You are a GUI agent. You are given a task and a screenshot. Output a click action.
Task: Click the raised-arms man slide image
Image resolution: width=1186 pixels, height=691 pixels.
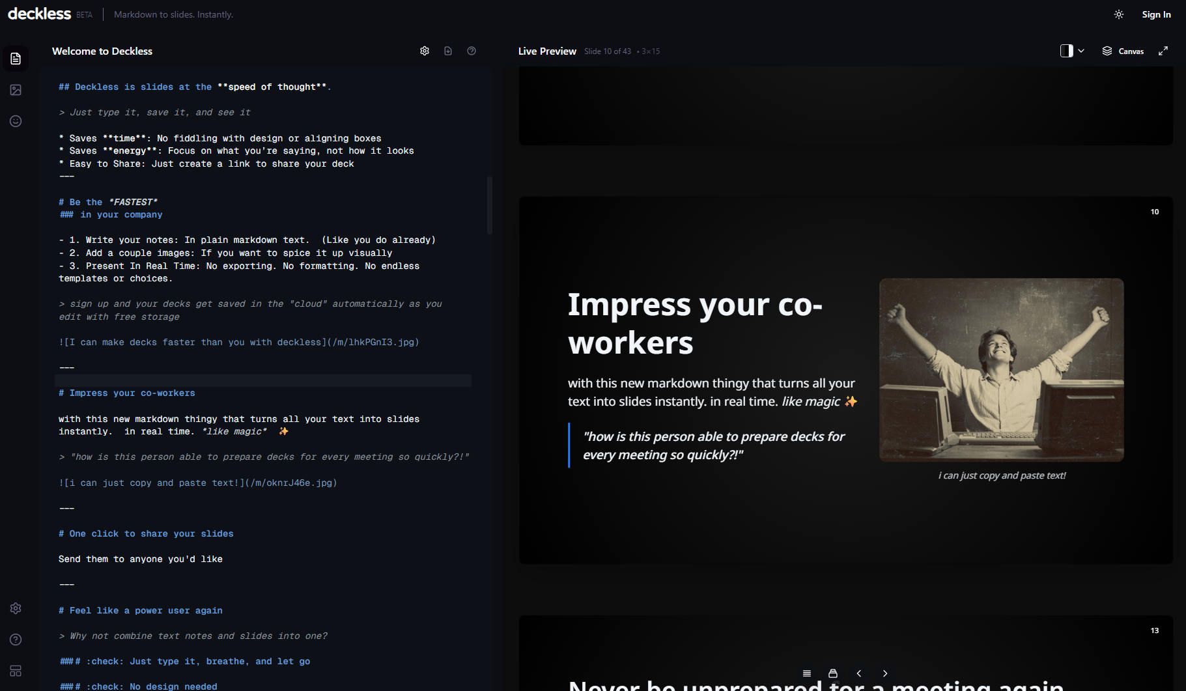pos(1001,370)
